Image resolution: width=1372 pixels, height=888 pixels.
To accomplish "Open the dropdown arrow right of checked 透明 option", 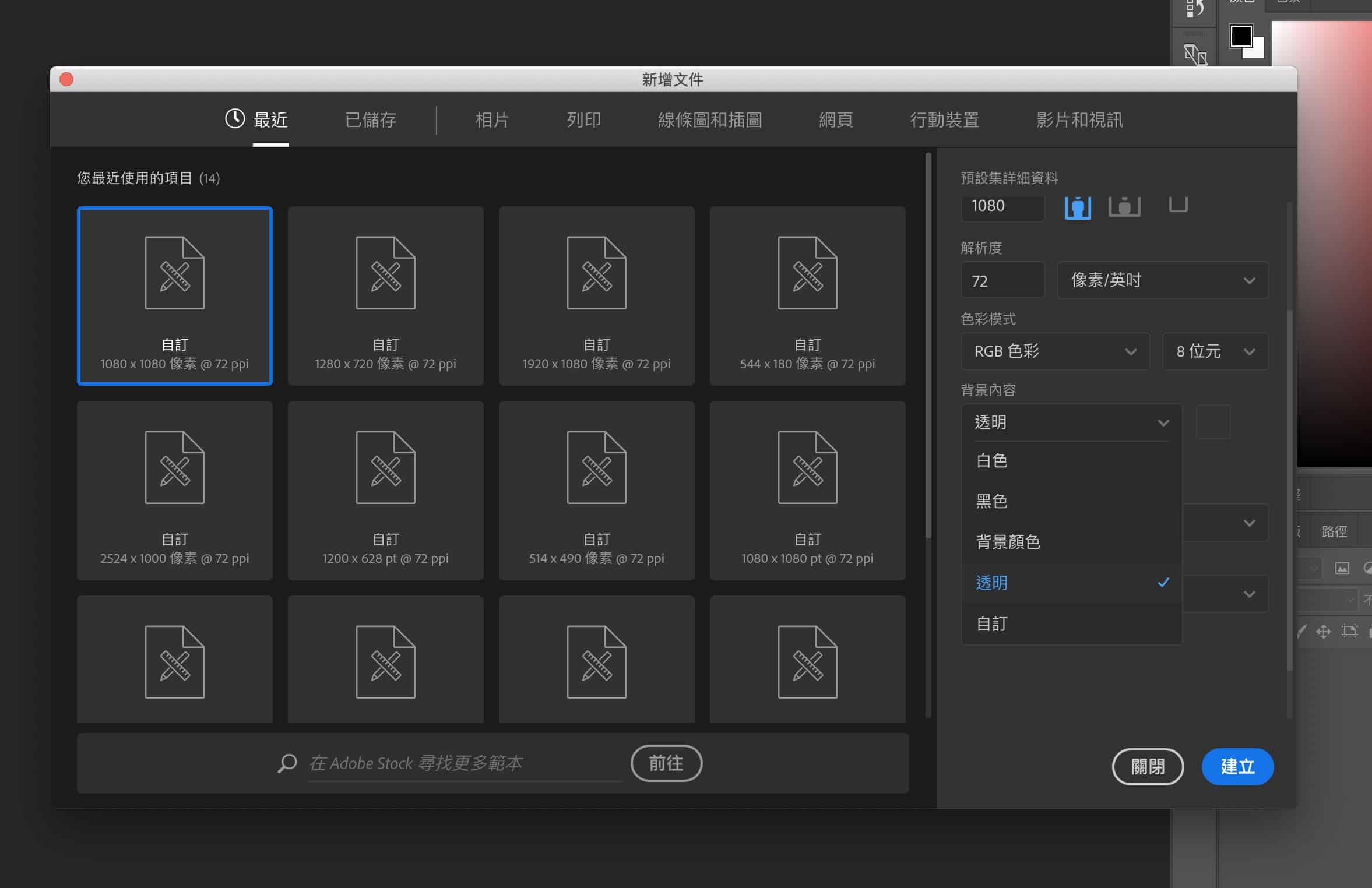I will point(1249,594).
